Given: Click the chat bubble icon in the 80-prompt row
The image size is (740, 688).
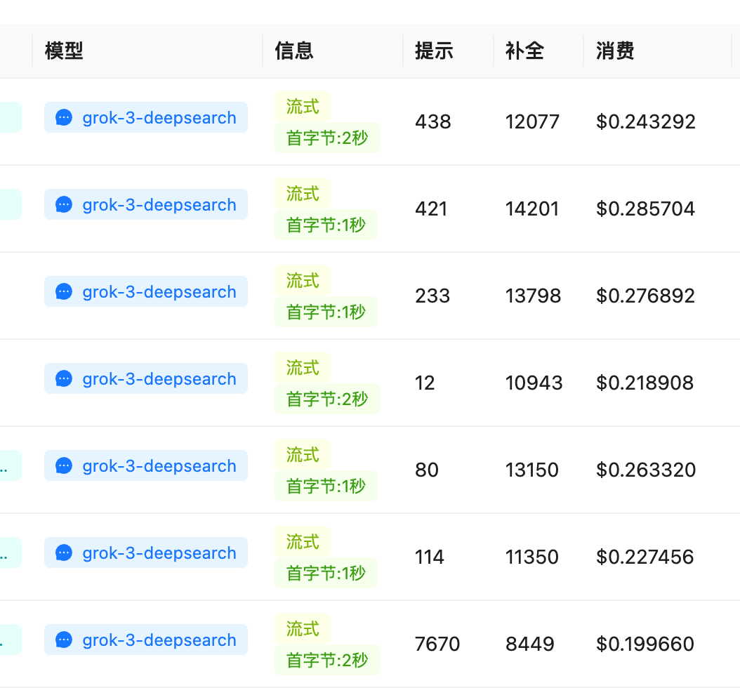Looking at the screenshot, I should (x=63, y=465).
